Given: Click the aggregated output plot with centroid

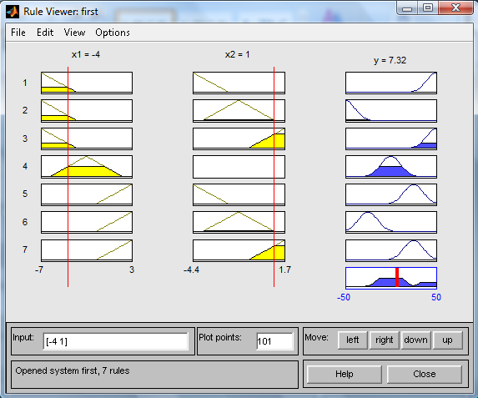Looking at the screenshot, I should coord(391,278).
